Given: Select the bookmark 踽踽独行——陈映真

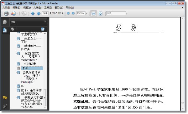Looking at the screenshot, I should 31,47.
